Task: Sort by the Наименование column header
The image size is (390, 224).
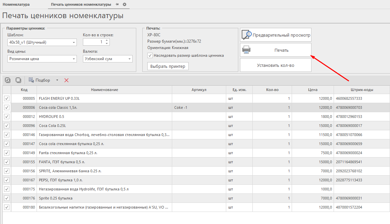Action: (104, 90)
